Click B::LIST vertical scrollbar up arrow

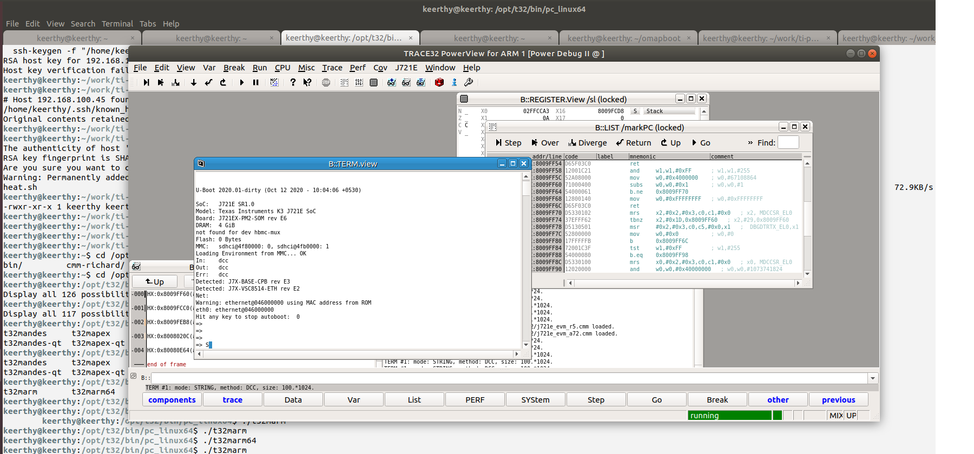[807, 163]
